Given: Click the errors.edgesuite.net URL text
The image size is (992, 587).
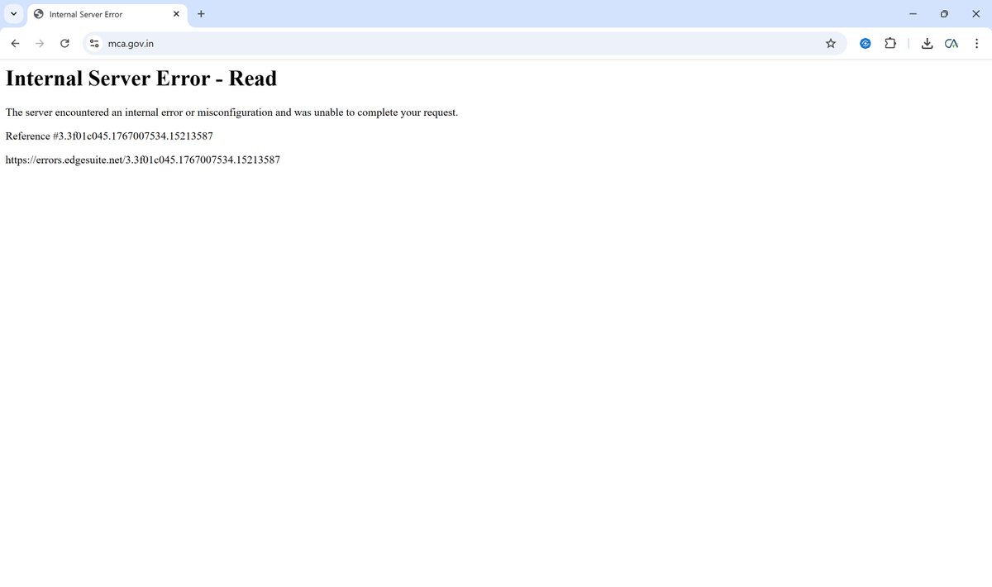Looking at the screenshot, I should tap(143, 160).
